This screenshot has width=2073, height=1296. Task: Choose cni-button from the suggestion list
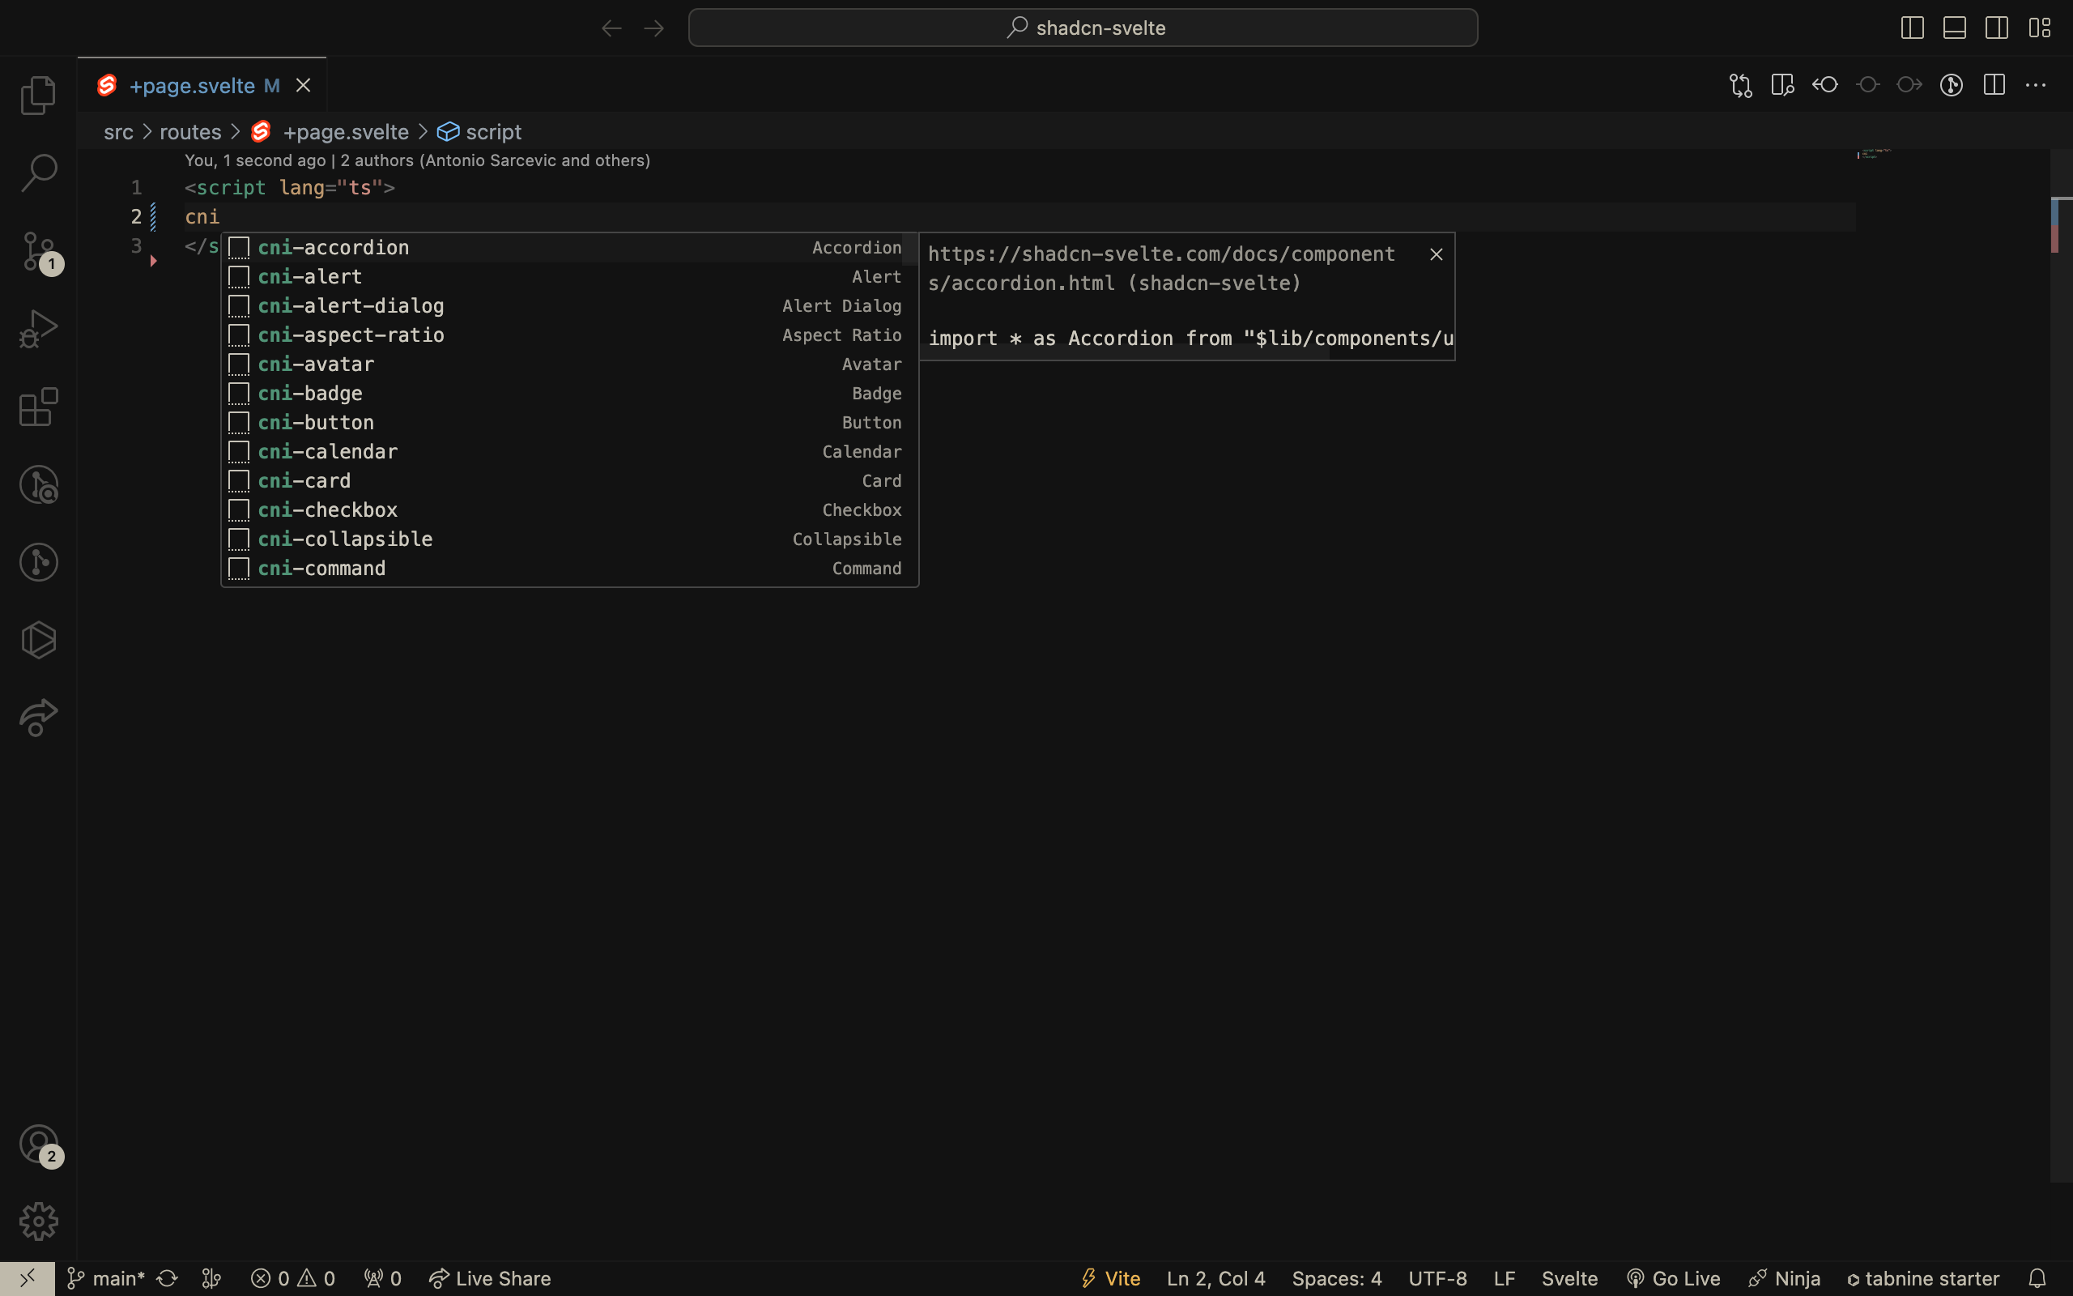[316, 423]
